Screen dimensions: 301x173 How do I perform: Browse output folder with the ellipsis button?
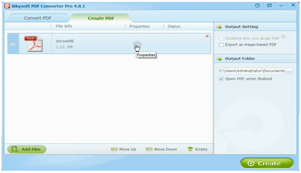tap(289, 71)
